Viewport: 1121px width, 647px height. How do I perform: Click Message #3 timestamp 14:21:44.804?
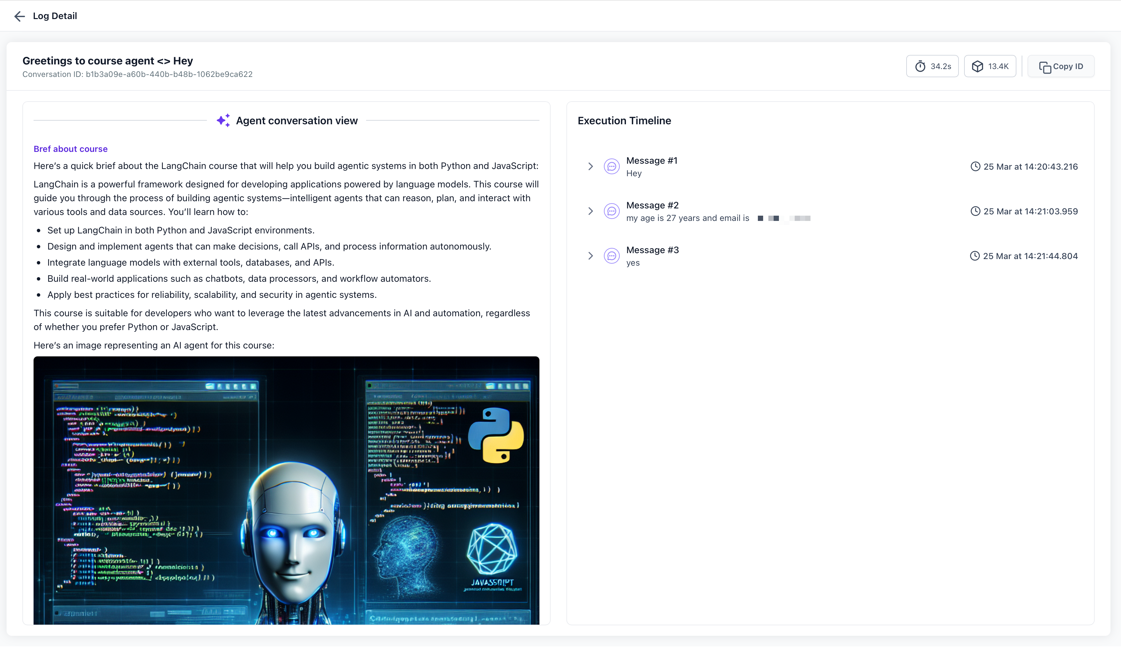[x=1030, y=256]
